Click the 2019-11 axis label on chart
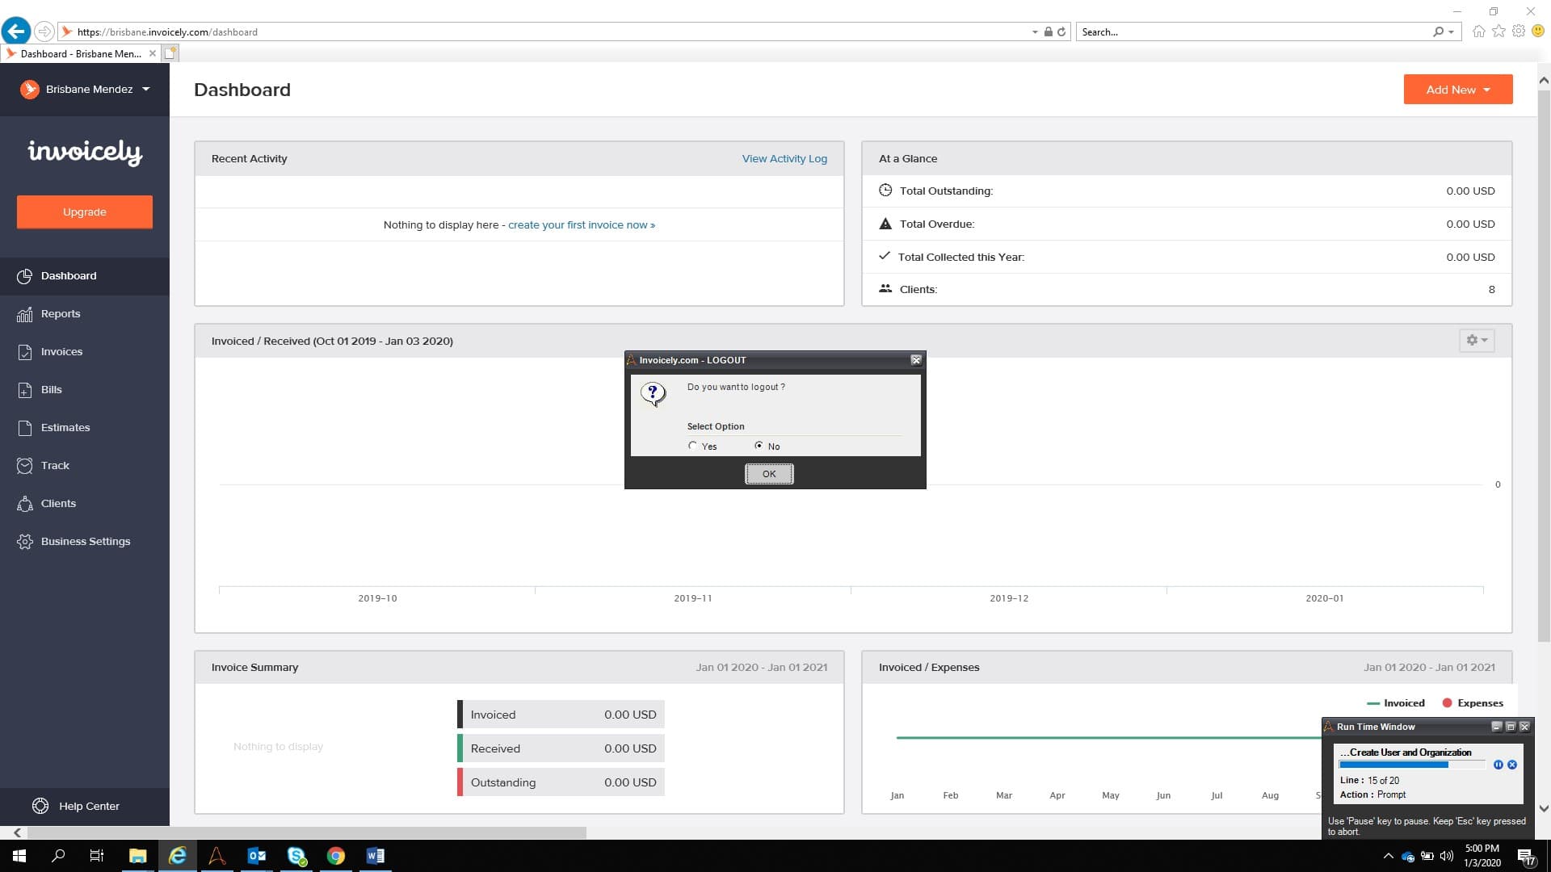Screen dimensions: 1551x872 [693, 599]
